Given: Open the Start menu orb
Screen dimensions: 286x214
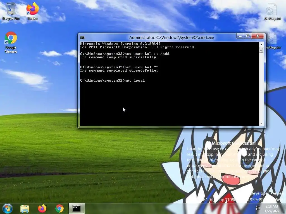Looking at the screenshot, I should [7, 208].
